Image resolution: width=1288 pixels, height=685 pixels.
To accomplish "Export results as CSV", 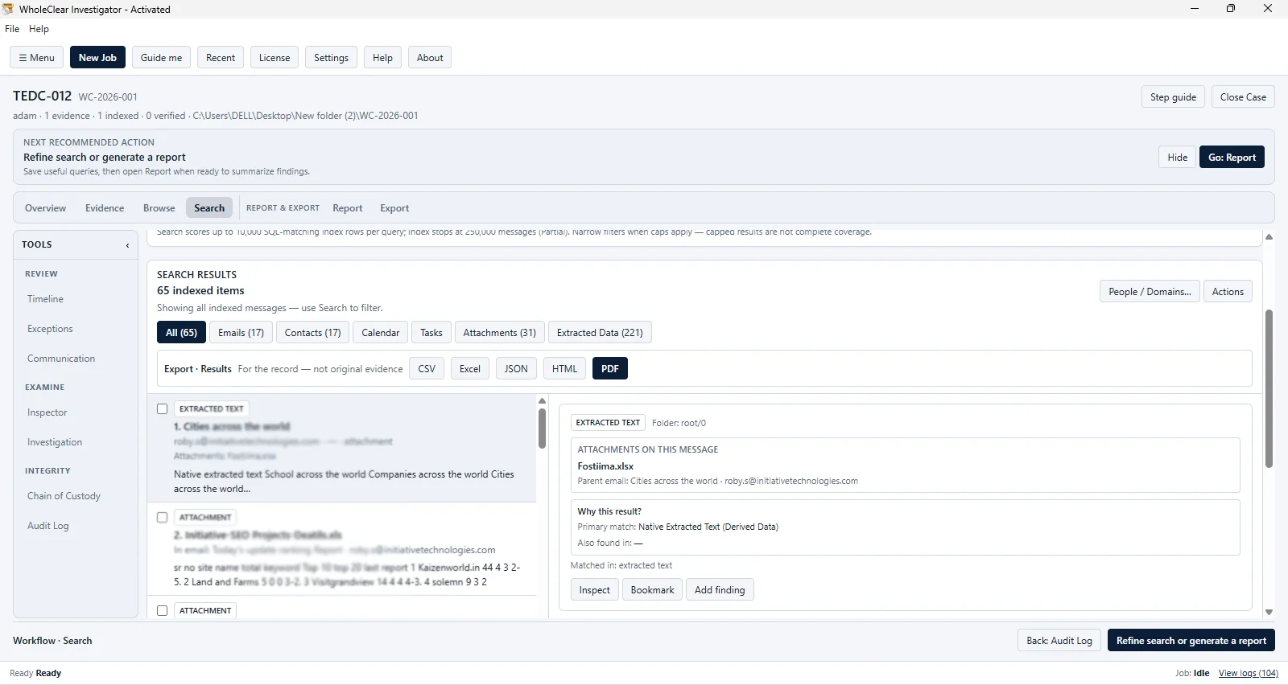I will pyautogui.click(x=427, y=369).
